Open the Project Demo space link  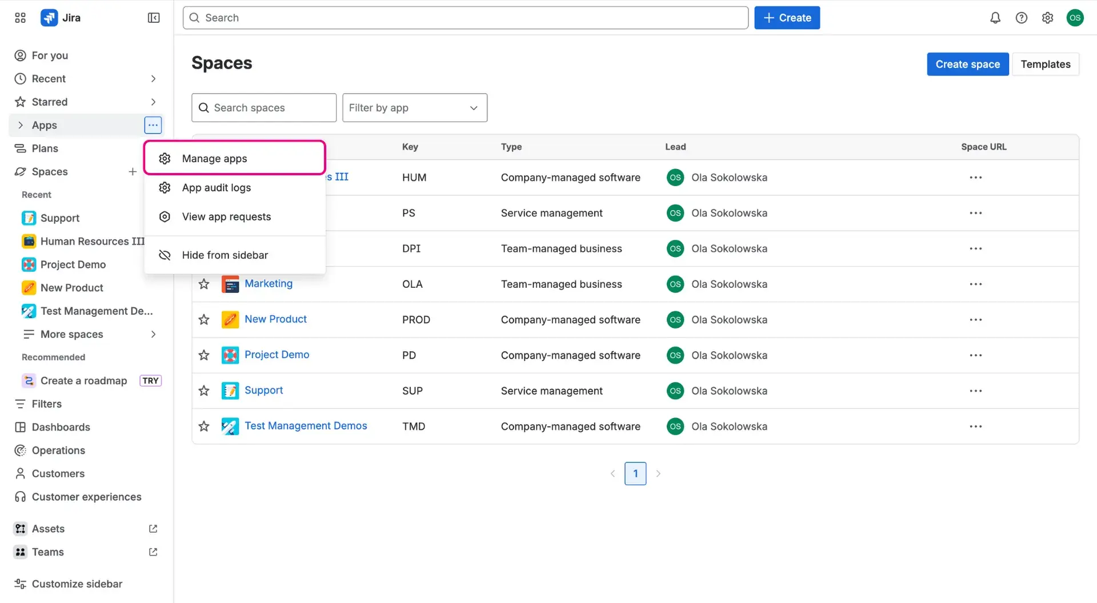point(277,354)
